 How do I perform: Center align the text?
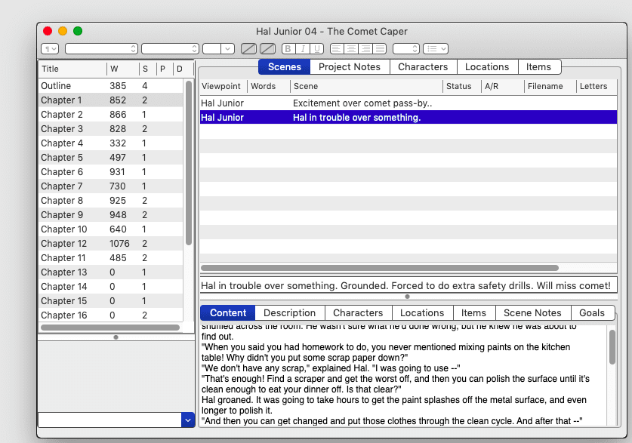click(351, 48)
